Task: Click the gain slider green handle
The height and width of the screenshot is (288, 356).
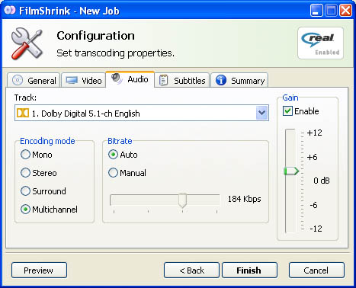Action: 291,171
